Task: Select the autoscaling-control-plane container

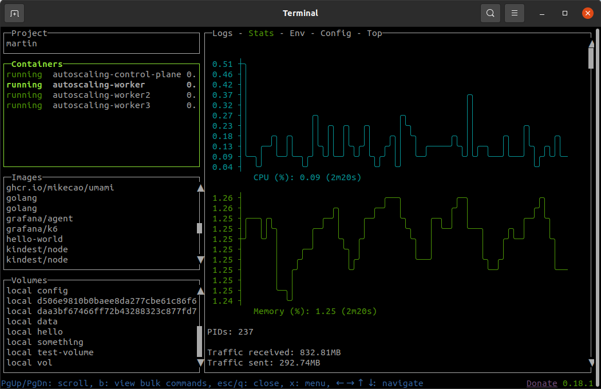Action: coord(117,74)
